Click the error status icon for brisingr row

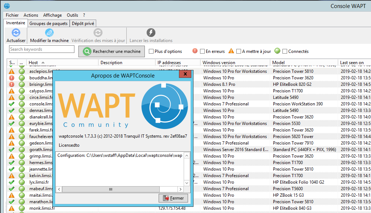(x=11, y=84)
